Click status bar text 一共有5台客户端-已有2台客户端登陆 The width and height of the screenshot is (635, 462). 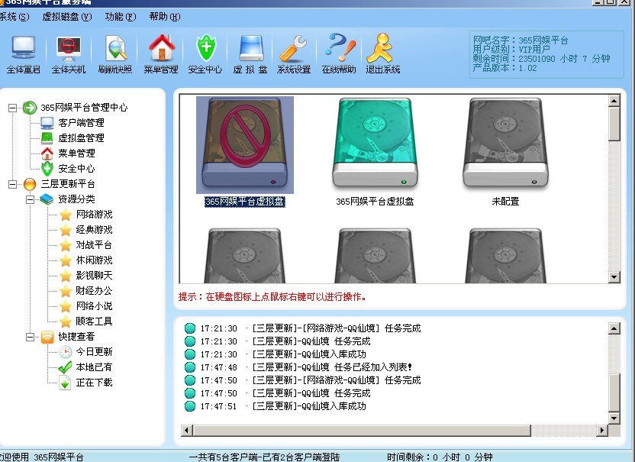(264, 457)
